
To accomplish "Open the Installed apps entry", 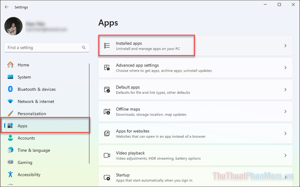I will click(x=195, y=45).
